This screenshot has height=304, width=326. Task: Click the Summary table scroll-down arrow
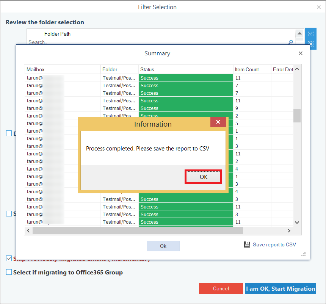[297, 223]
